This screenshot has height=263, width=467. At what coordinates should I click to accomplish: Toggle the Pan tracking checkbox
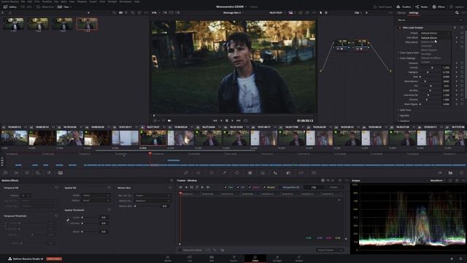225,187
